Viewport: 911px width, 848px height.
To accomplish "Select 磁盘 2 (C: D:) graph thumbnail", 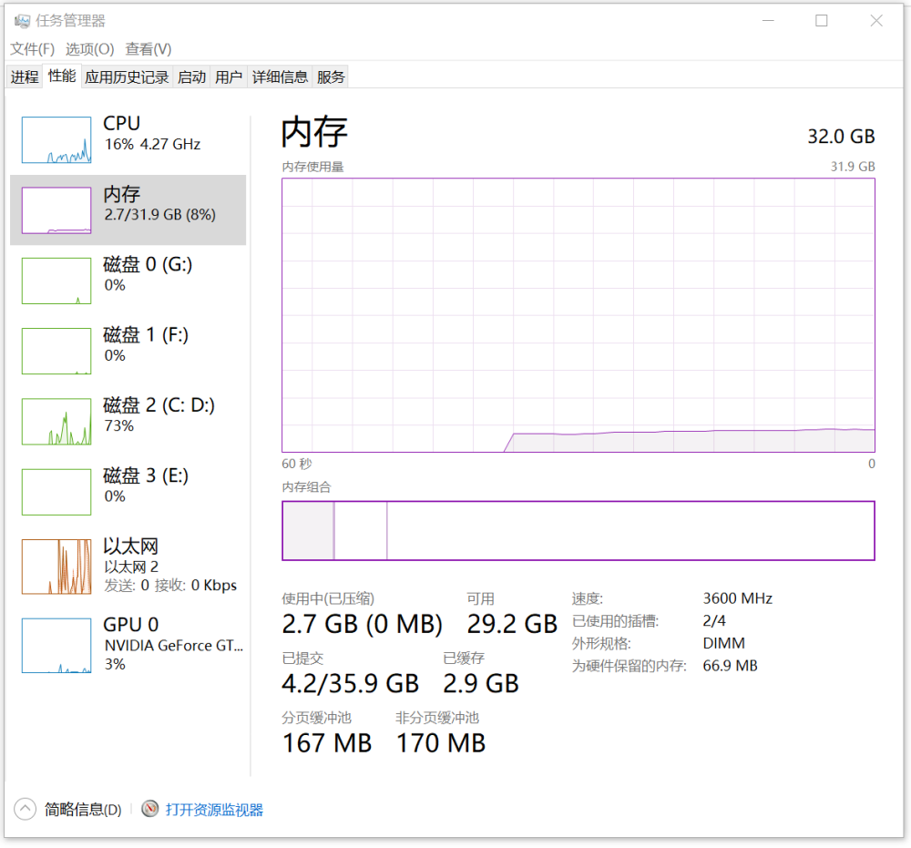I will [x=56, y=422].
